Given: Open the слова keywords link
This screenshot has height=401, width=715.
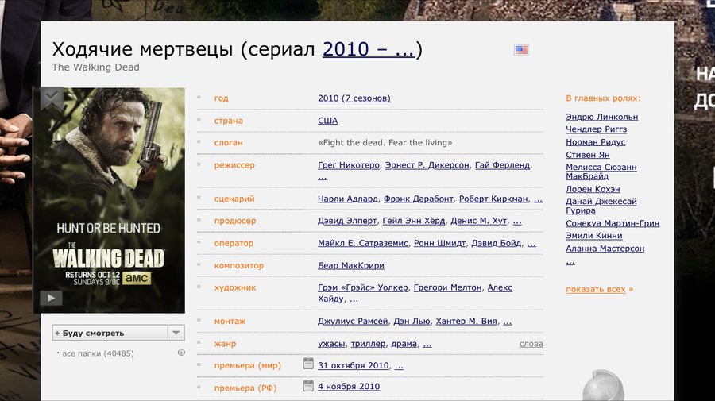Looking at the screenshot, I should click(531, 344).
